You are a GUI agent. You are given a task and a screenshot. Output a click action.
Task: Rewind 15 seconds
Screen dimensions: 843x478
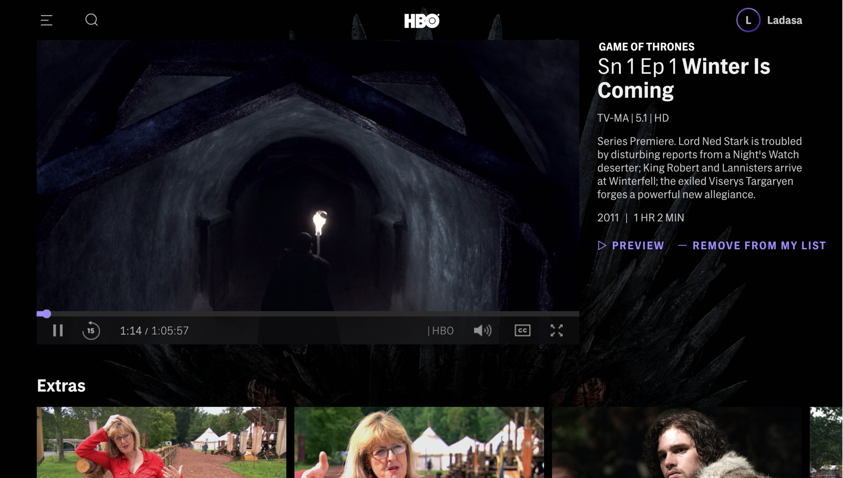[x=91, y=330]
